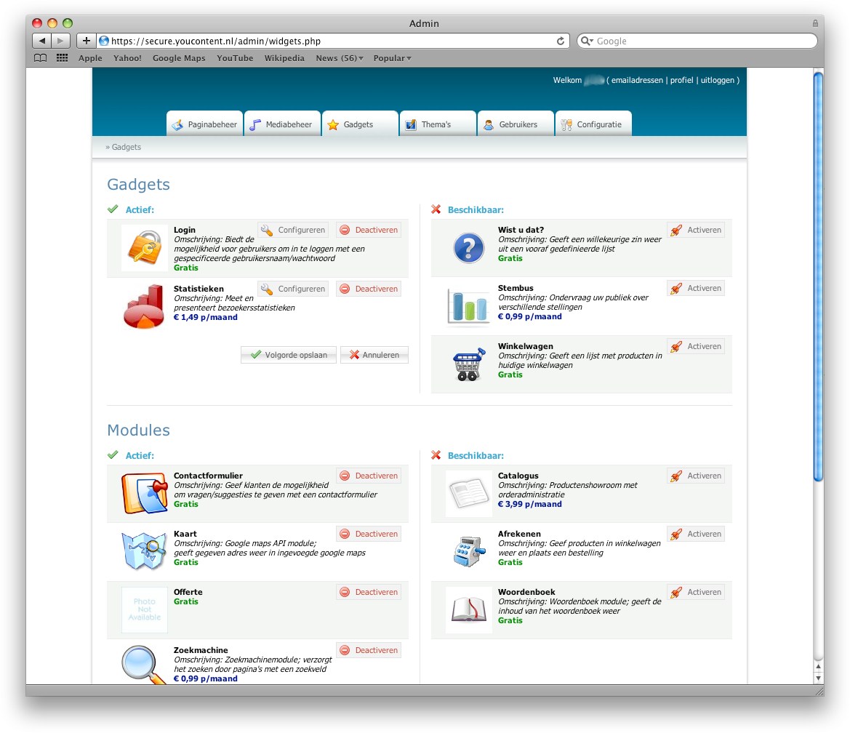Activate the Stembus gadget

point(696,289)
